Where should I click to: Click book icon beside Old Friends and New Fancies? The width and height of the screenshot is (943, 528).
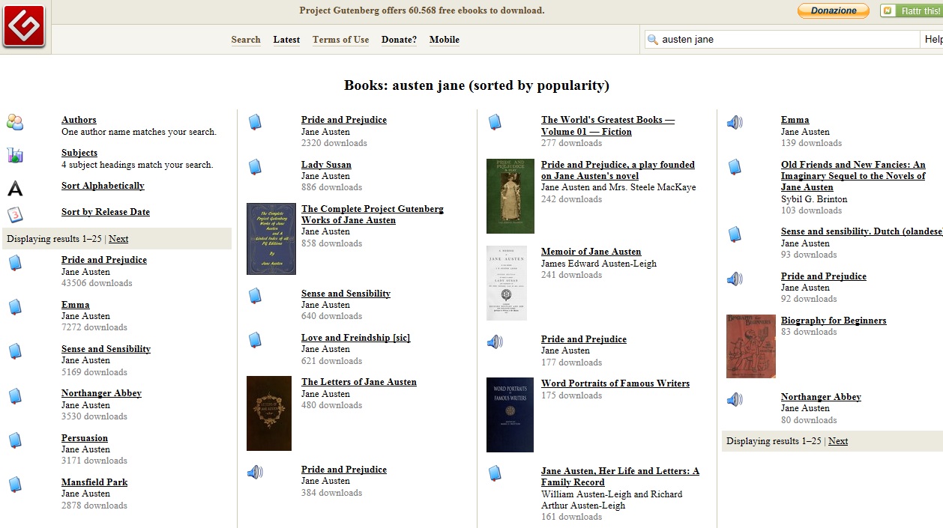coord(735,167)
